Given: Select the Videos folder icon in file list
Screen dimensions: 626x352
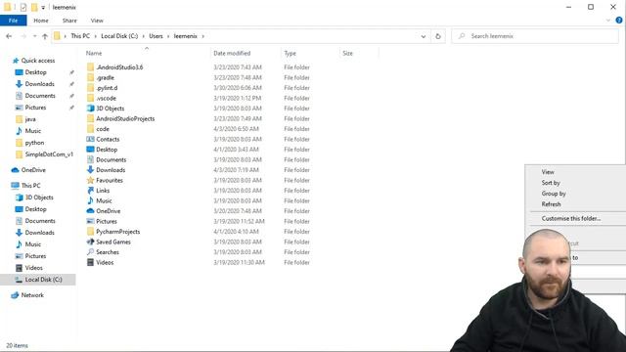Looking at the screenshot, I should pos(91,263).
